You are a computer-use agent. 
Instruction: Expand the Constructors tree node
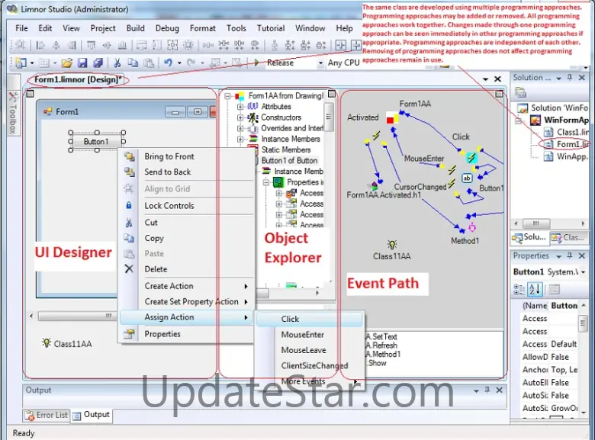(x=240, y=117)
